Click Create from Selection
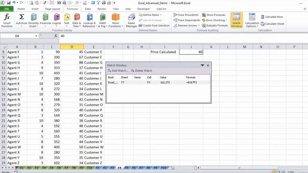 pyautogui.click(x=154, y=25)
